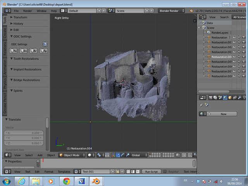Launch Blender from the Windows taskbar
Screen dimensions: 248x186
coord(95,181)
